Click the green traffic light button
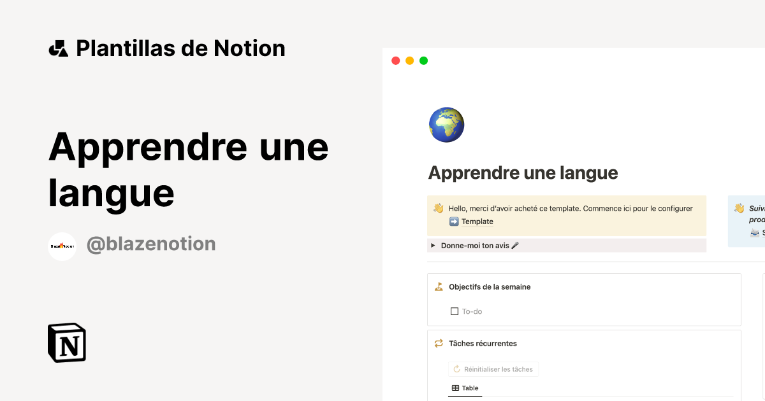 click(423, 60)
